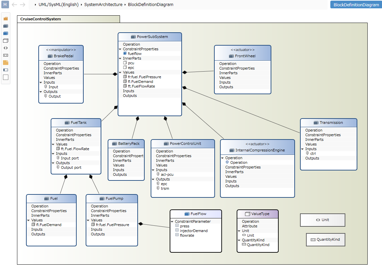Select the empty white rectangle tool in the palette
The image size is (382, 272).
(x=6, y=77)
